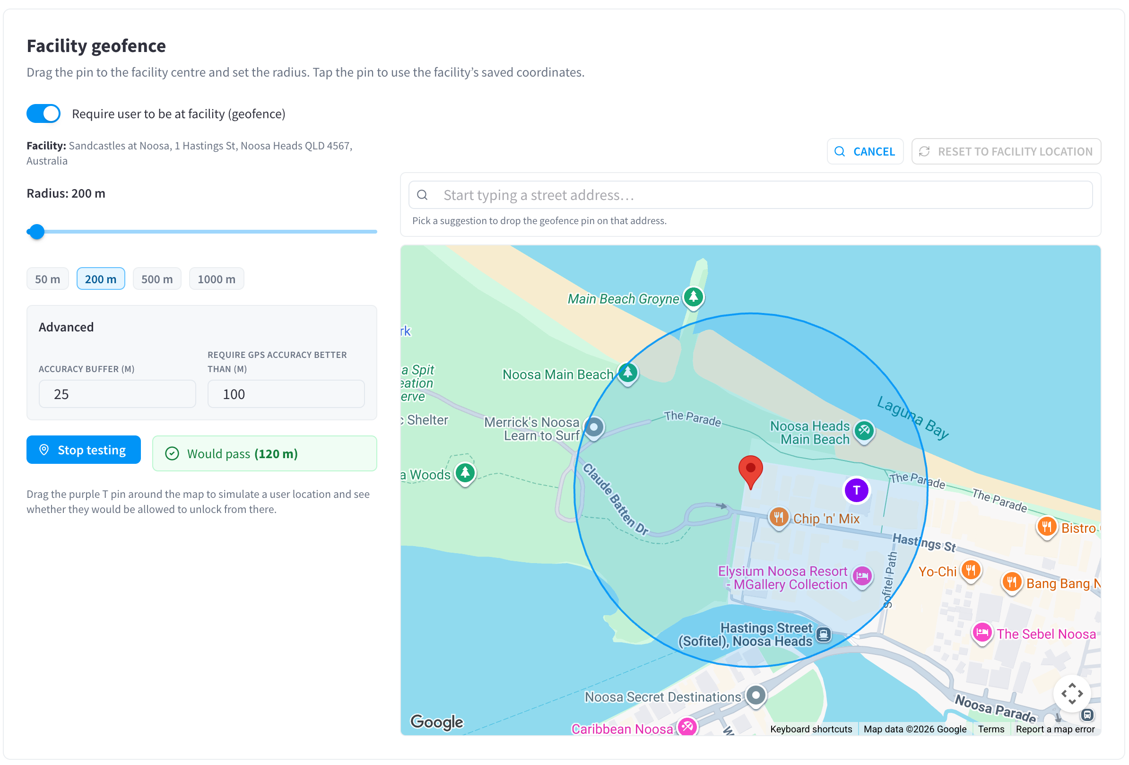This screenshot has width=1129, height=765.
Task: Click Report a map error link
Action: pos(1055,729)
